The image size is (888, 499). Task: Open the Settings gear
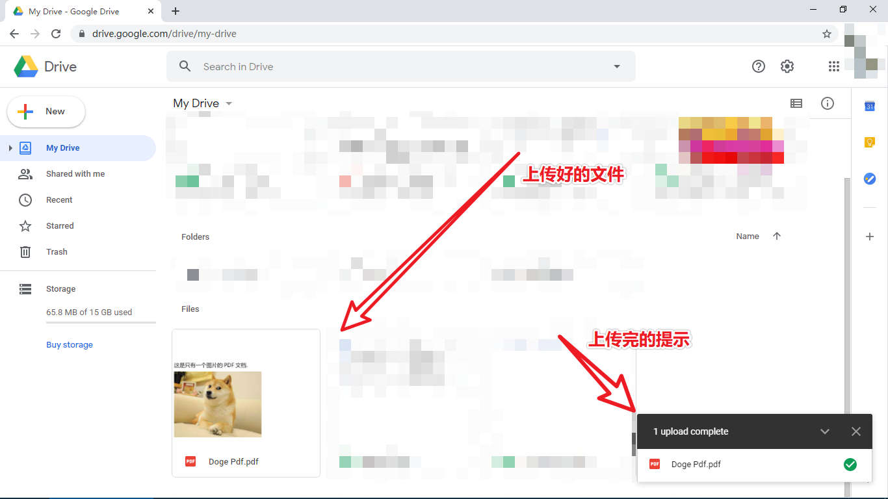coord(787,66)
